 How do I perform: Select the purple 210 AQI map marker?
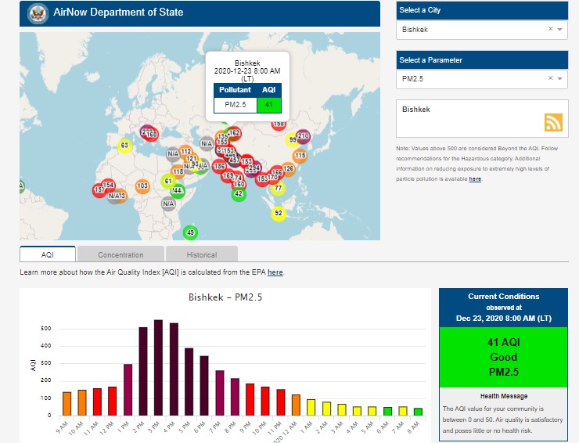pyautogui.click(x=304, y=136)
